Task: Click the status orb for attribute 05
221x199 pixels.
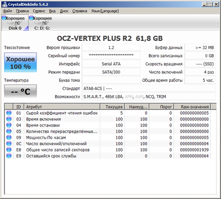Action: (x=9, y=132)
